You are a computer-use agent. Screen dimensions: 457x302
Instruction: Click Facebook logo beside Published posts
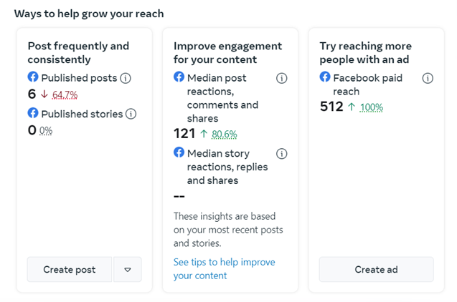(33, 77)
